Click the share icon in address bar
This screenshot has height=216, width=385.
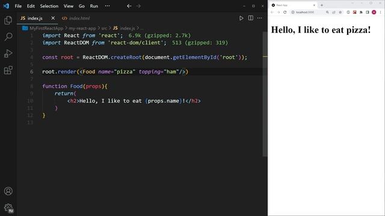pos(334,12)
